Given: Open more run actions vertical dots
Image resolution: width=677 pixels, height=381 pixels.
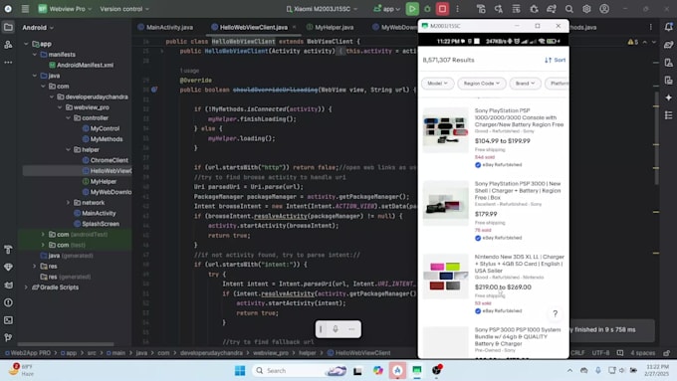Looking at the screenshot, I should [x=457, y=9].
